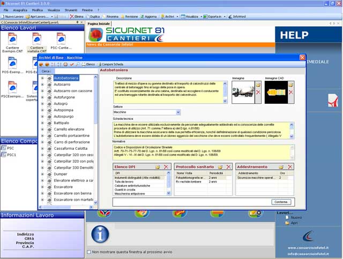Click Aggiorna toolbar button

click(148, 17)
